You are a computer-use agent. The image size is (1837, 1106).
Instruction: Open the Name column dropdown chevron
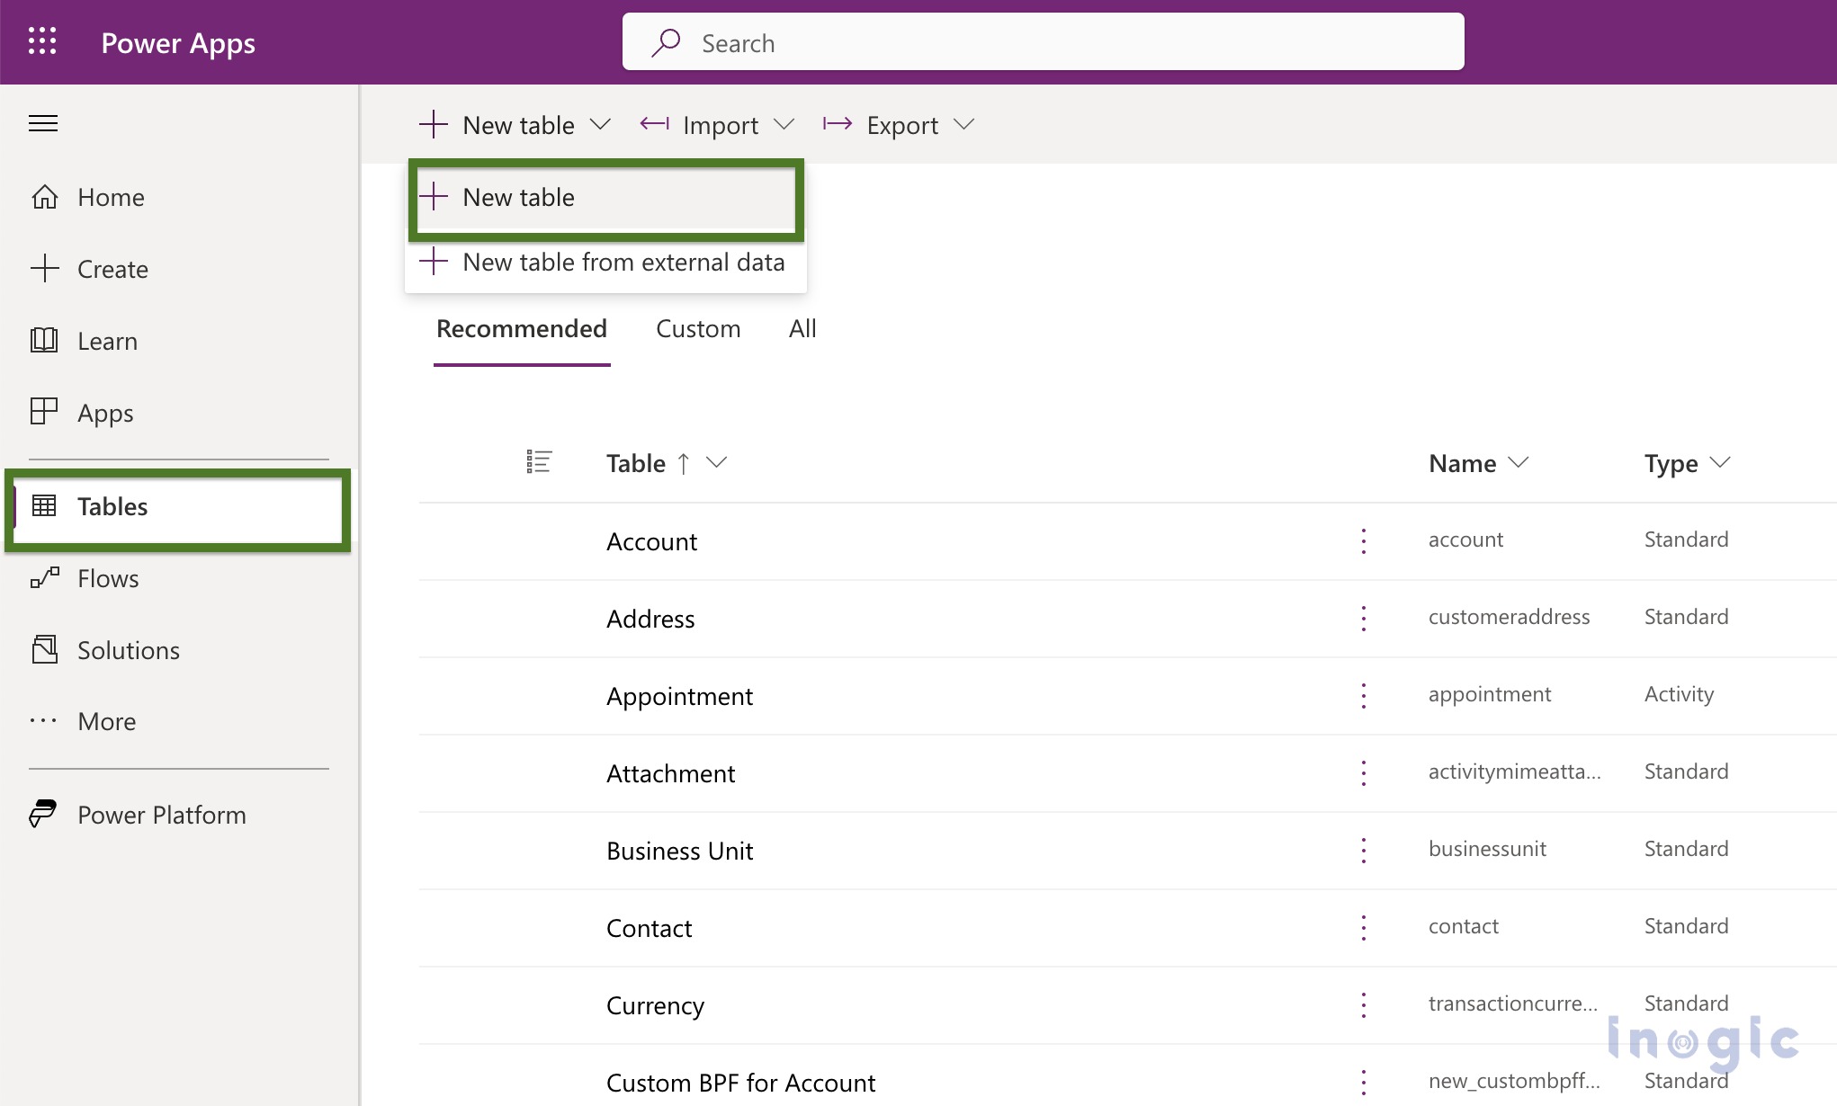pos(1518,462)
